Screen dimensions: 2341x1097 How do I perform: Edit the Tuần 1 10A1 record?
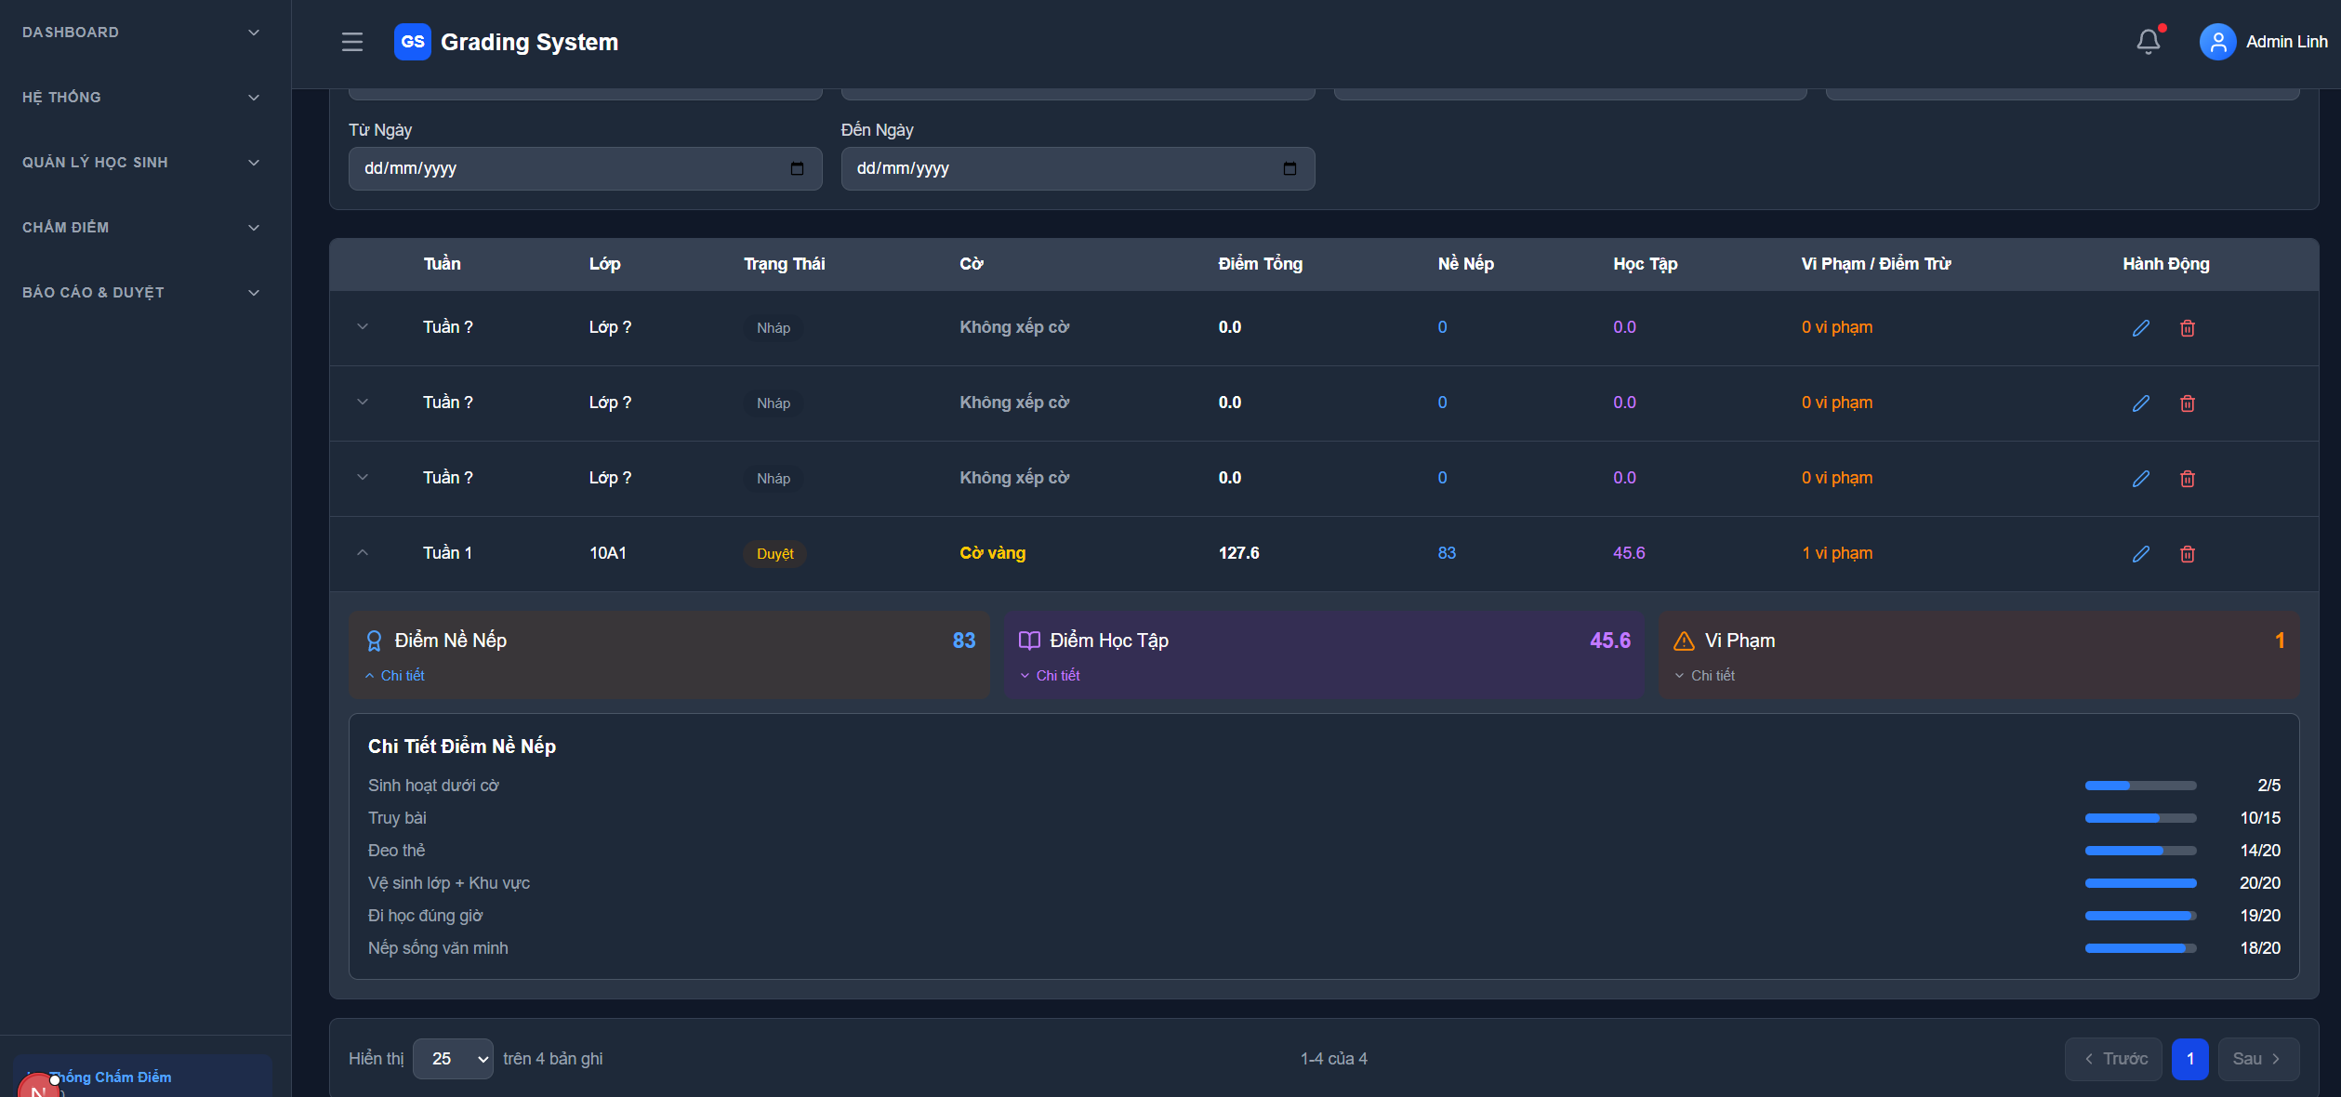[x=2140, y=554]
